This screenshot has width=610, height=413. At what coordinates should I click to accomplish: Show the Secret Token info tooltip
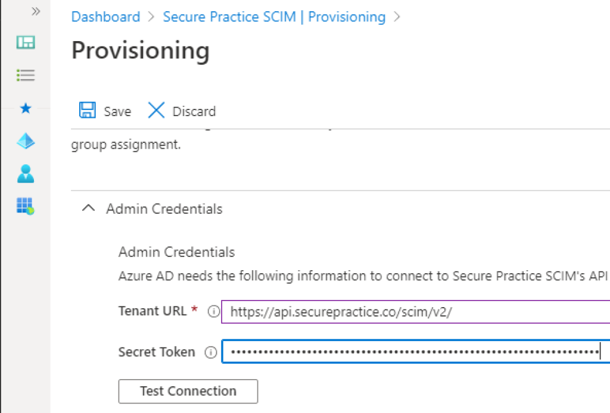[211, 352]
